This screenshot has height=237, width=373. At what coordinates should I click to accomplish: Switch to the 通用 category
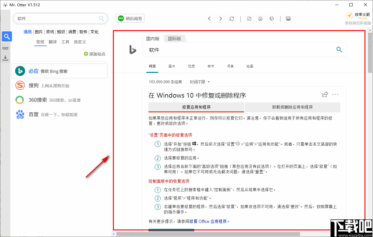[28, 32]
